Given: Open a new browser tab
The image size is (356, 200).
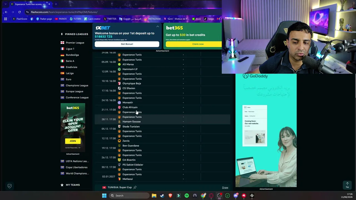Looking at the screenshot, I should [x=56, y=4].
